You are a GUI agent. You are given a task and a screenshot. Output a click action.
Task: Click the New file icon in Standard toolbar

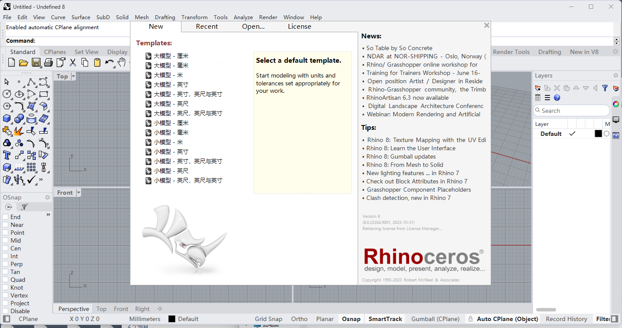[12, 63]
